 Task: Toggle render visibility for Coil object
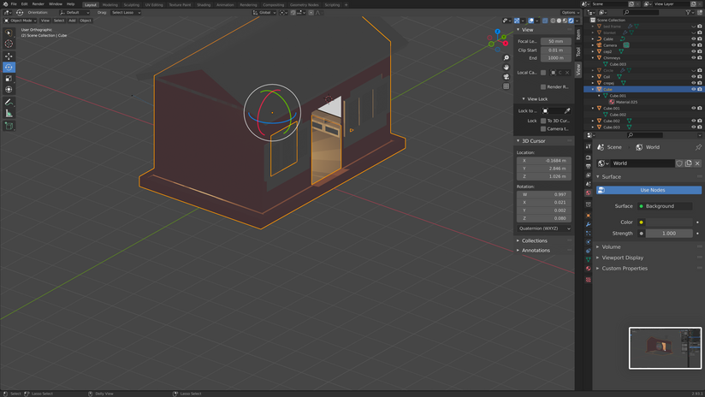[700, 77]
